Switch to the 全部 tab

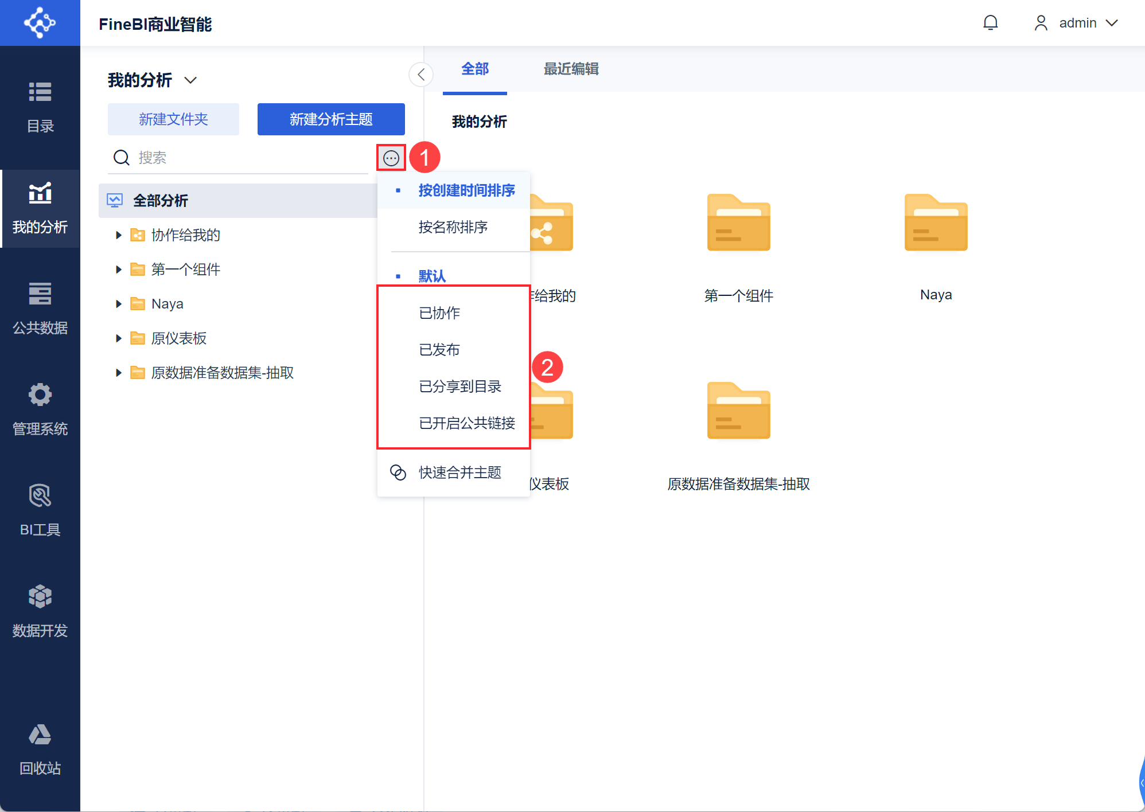[x=475, y=69]
